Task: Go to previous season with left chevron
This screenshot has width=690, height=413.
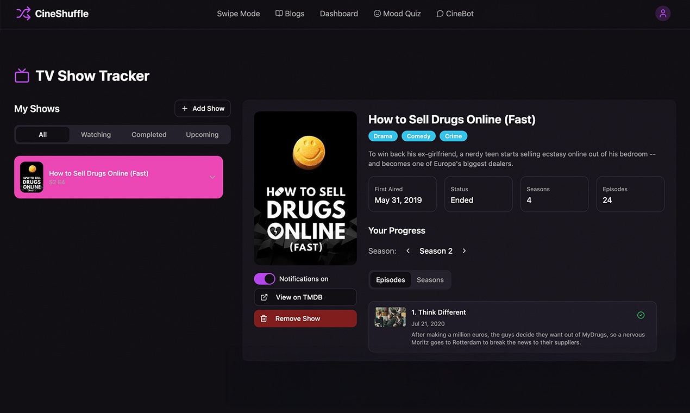Action: (408, 251)
